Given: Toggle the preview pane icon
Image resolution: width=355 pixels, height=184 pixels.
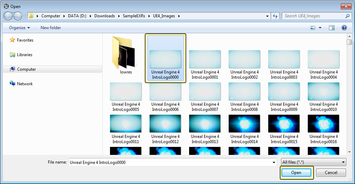Looking at the screenshot, I should tap(332, 28).
